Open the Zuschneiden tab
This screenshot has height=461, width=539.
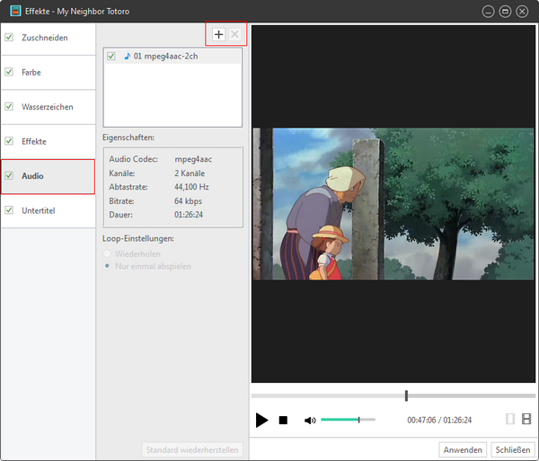coord(49,38)
